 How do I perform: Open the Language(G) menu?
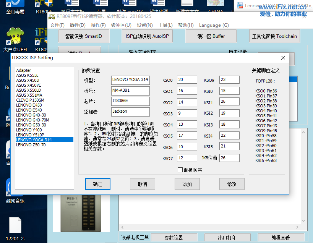pos(214,25)
